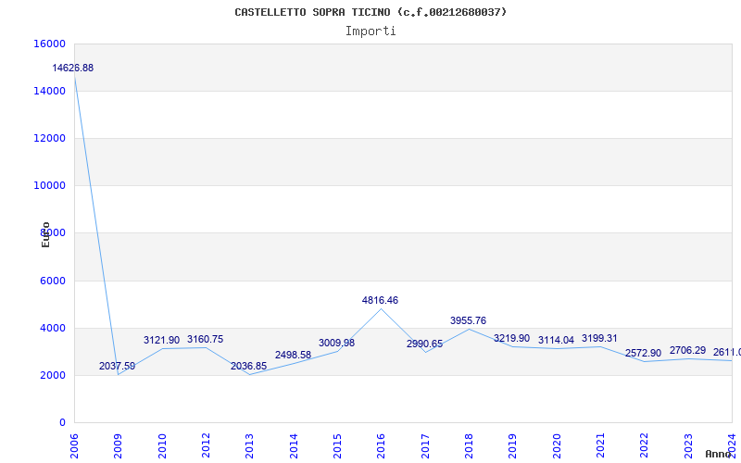The width and height of the screenshot is (741, 463).
Task: Click the Anno x-axis label
Action: (x=719, y=454)
